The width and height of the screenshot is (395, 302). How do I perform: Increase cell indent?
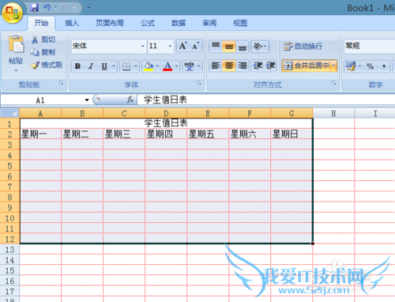pyautogui.click(x=270, y=66)
